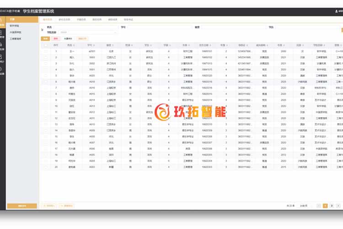
Task: Click the orange button at bottom of left panel
Action: [x=22, y=206]
